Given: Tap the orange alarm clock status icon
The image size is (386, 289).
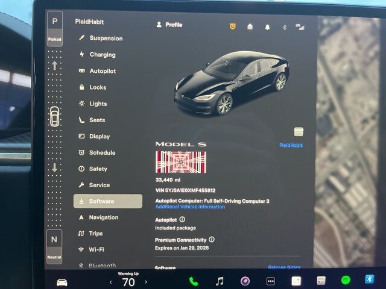Looking at the screenshot, I should tap(233, 26).
